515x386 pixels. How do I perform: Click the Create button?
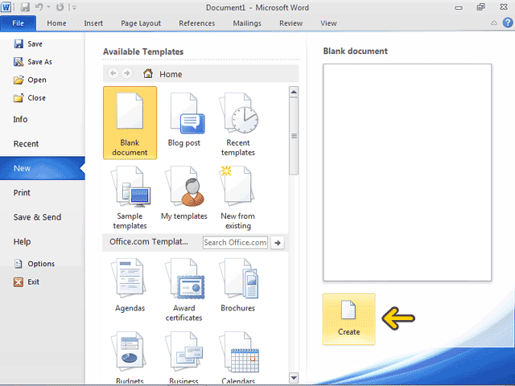pyautogui.click(x=348, y=319)
